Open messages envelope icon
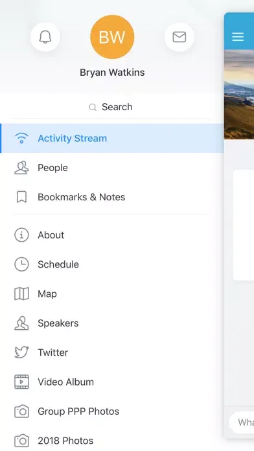This screenshot has height=451, width=254. pos(179,37)
